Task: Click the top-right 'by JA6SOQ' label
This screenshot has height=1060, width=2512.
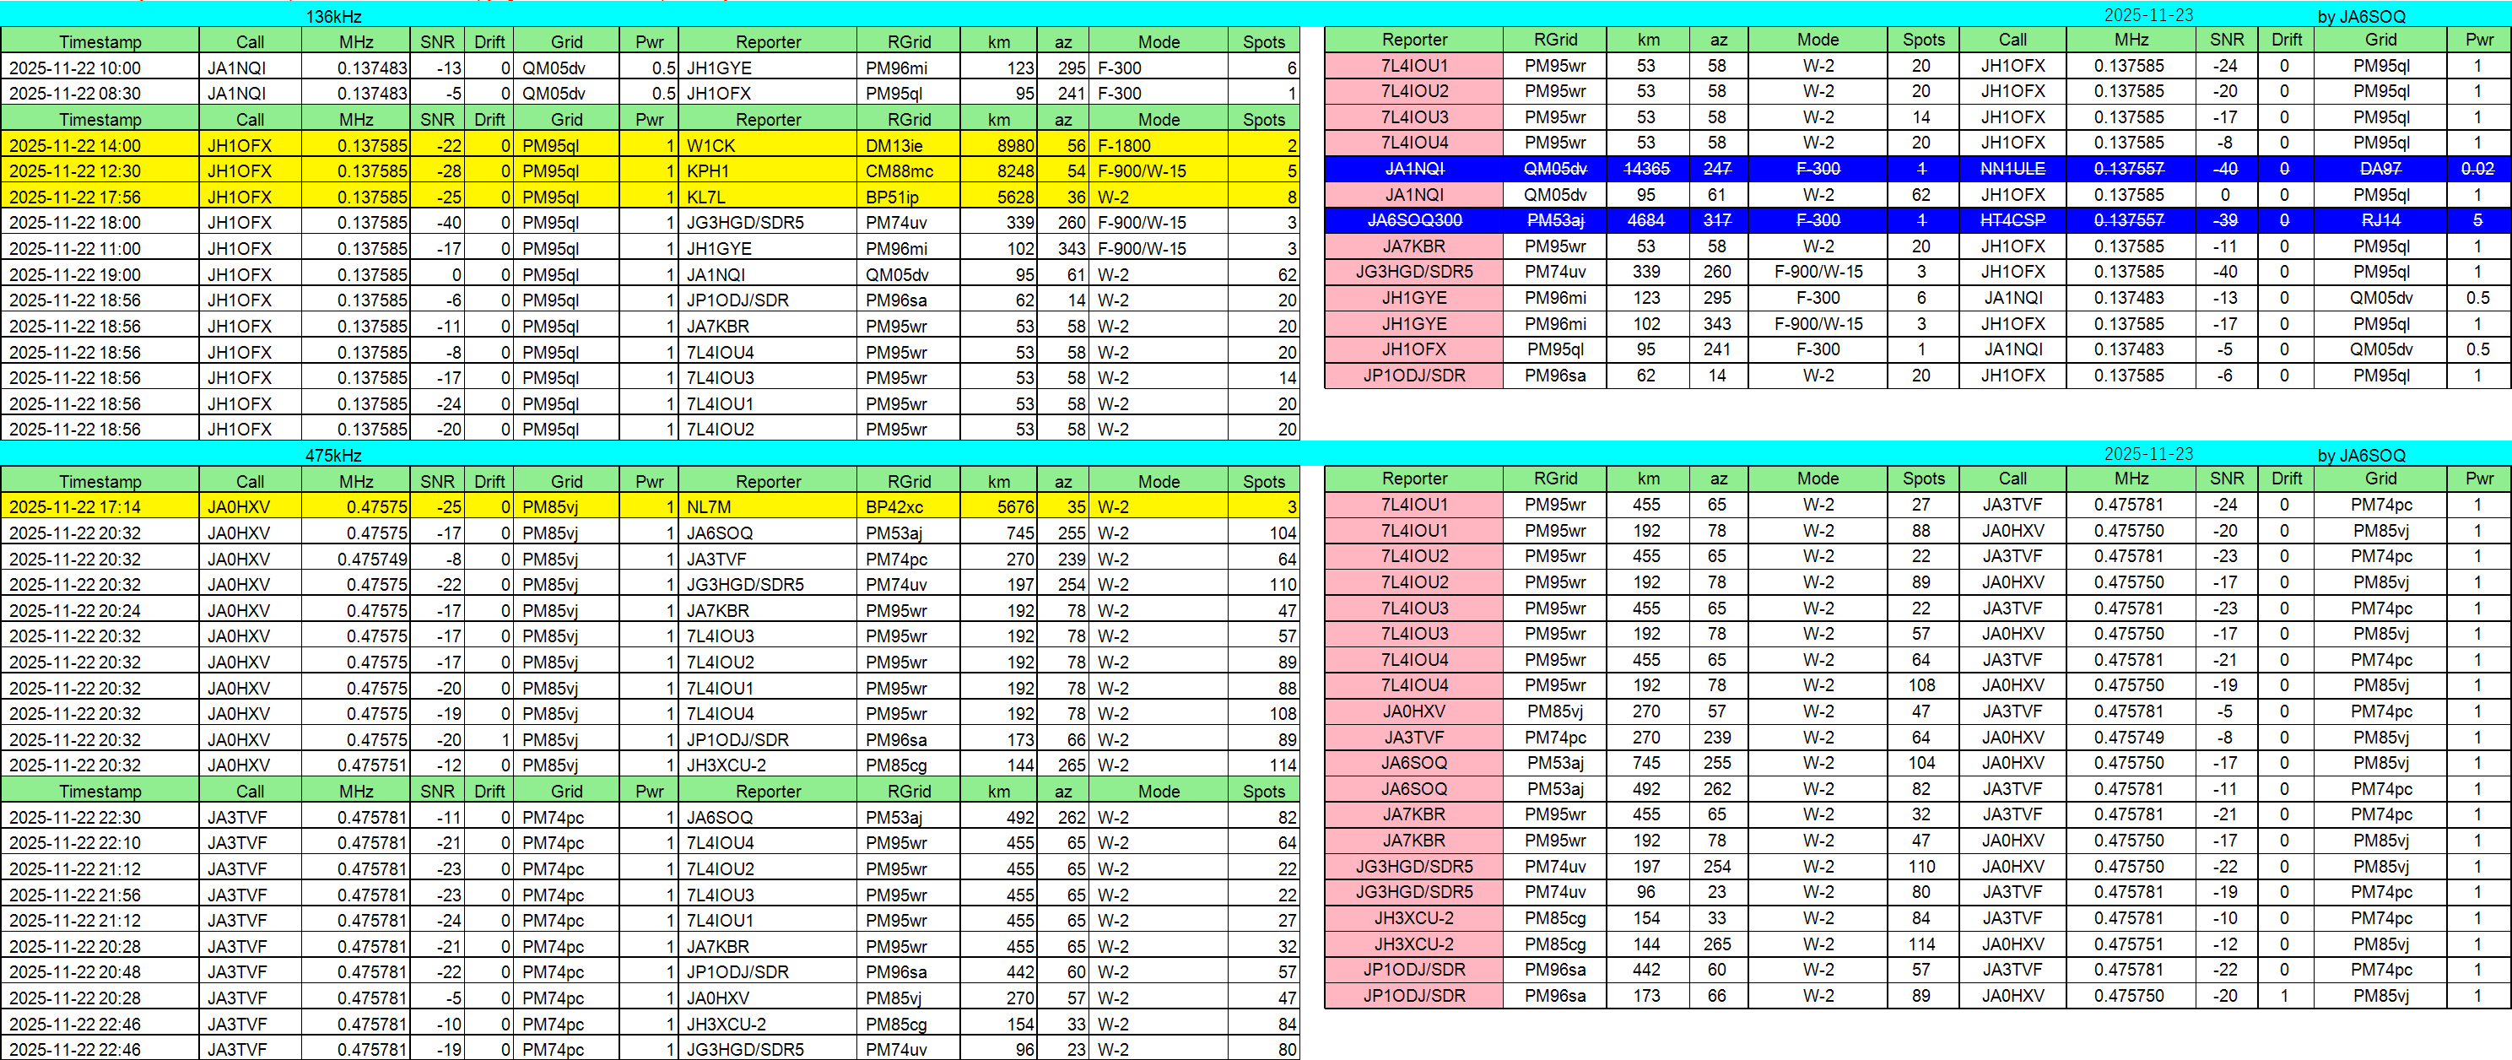Action: 2361,17
